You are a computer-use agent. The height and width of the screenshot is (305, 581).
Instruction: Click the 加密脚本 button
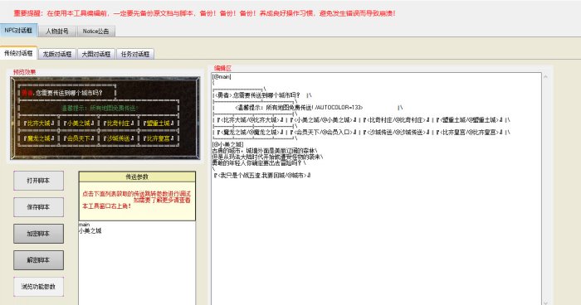pos(38,234)
